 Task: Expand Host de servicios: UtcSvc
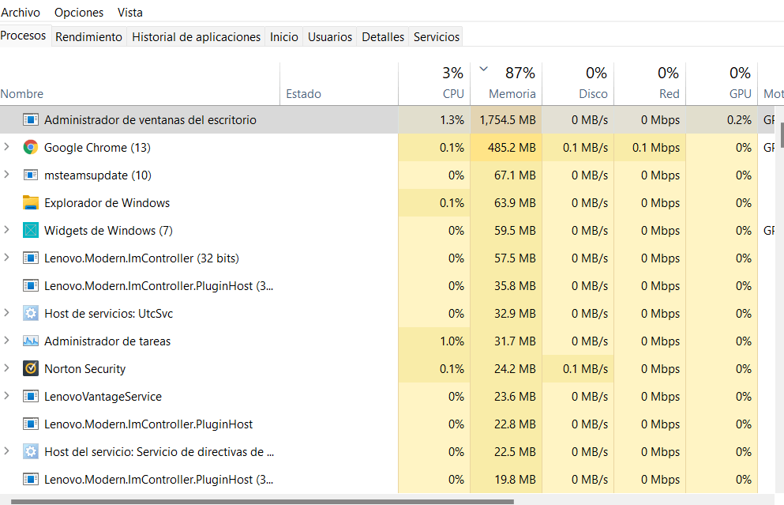point(6,313)
